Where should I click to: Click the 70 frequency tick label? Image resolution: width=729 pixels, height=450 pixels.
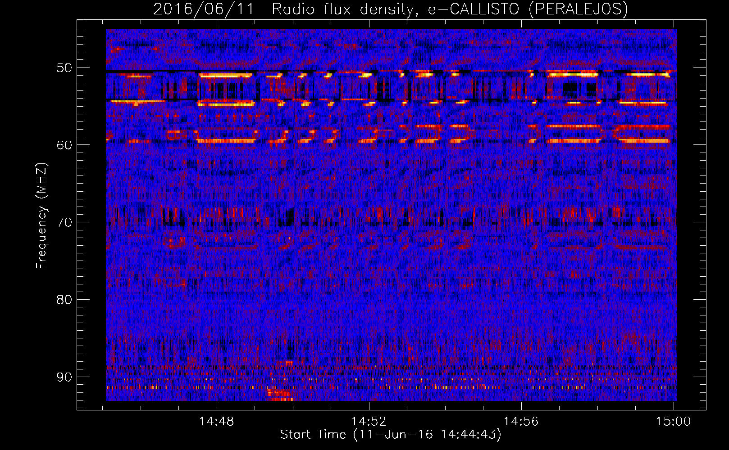[x=64, y=222]
